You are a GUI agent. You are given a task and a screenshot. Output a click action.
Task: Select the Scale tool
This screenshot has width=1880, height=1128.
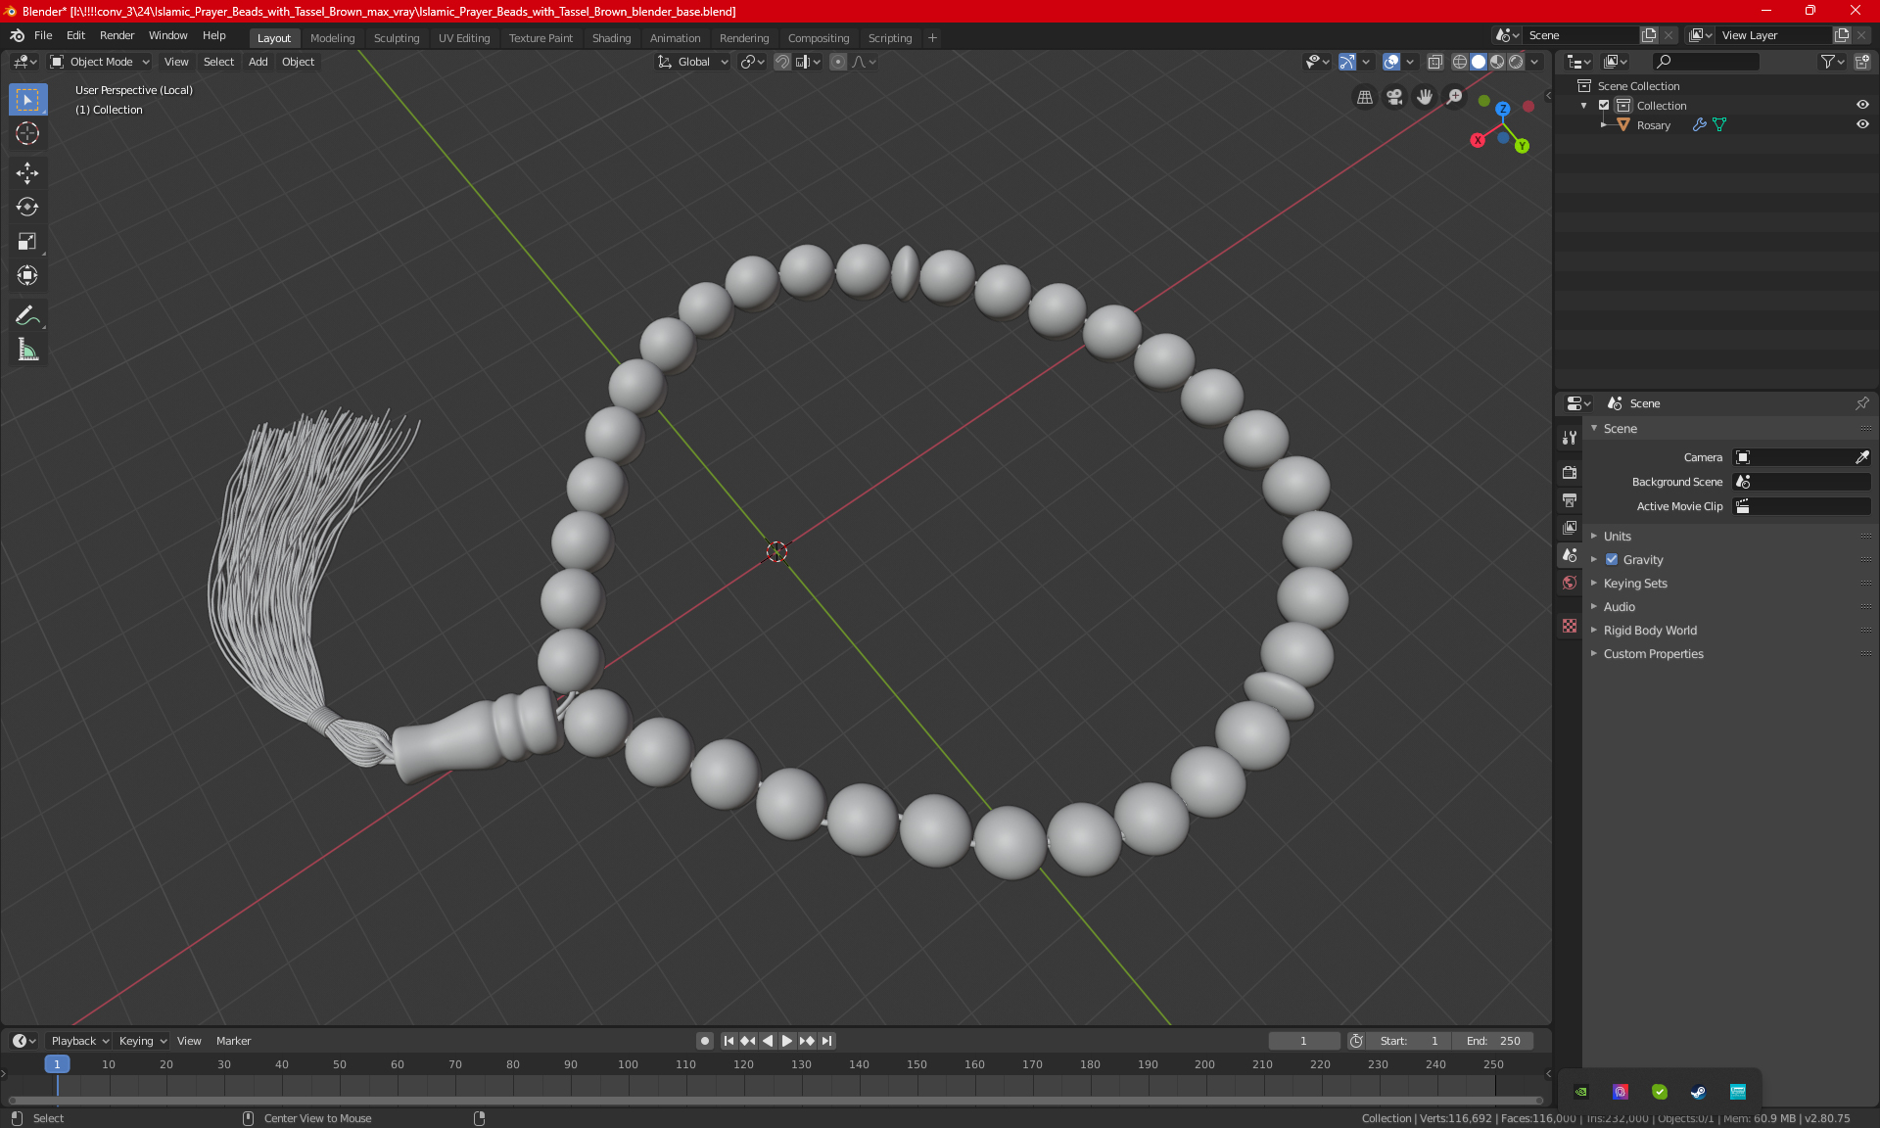[x=27, y=241]
